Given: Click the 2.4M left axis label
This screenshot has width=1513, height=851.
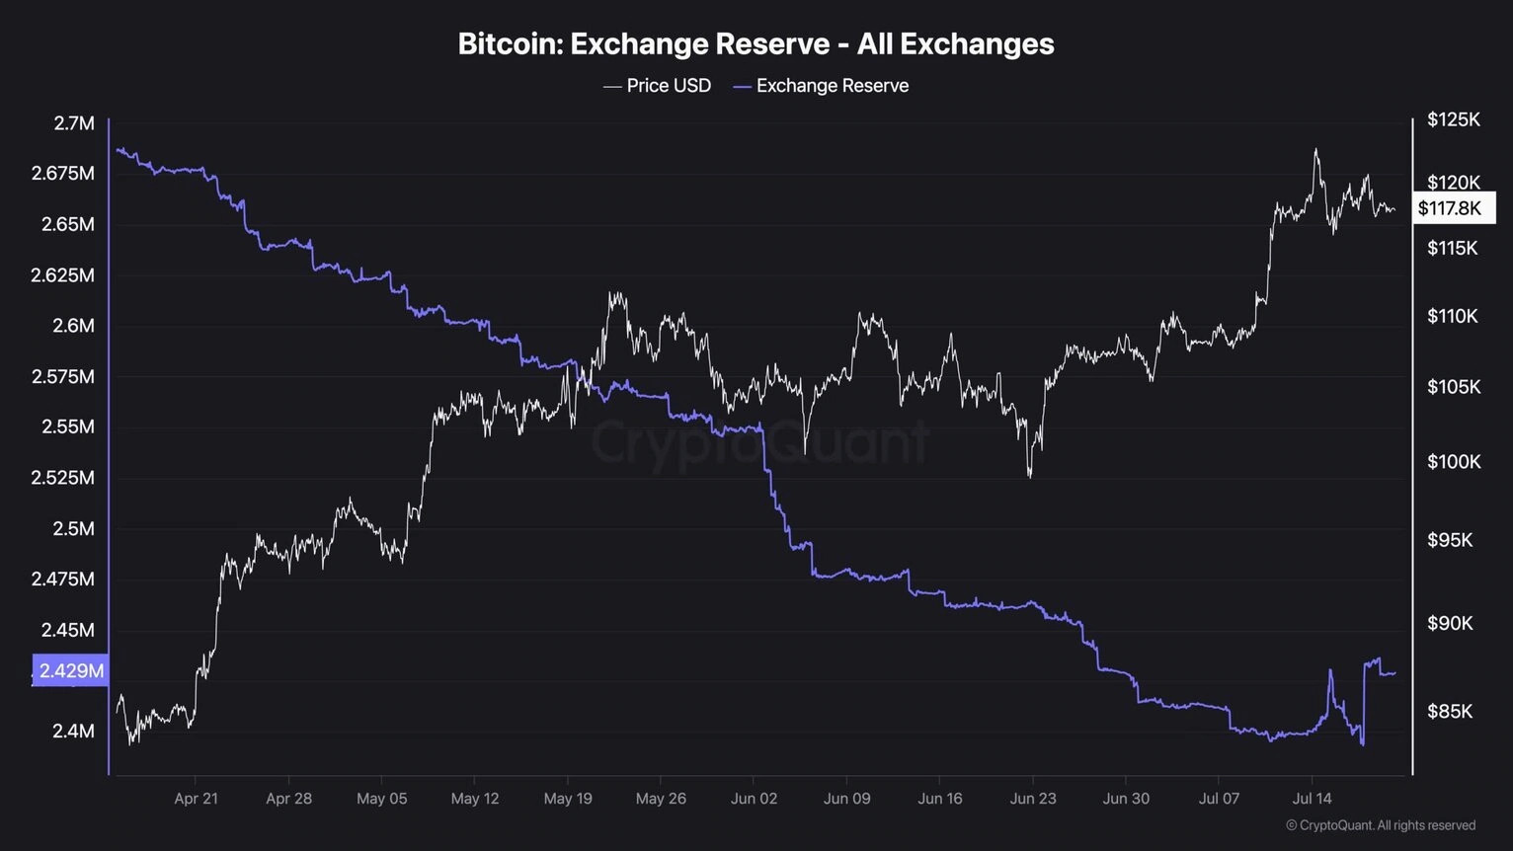Looking at the screenshot, I should 74,732.
